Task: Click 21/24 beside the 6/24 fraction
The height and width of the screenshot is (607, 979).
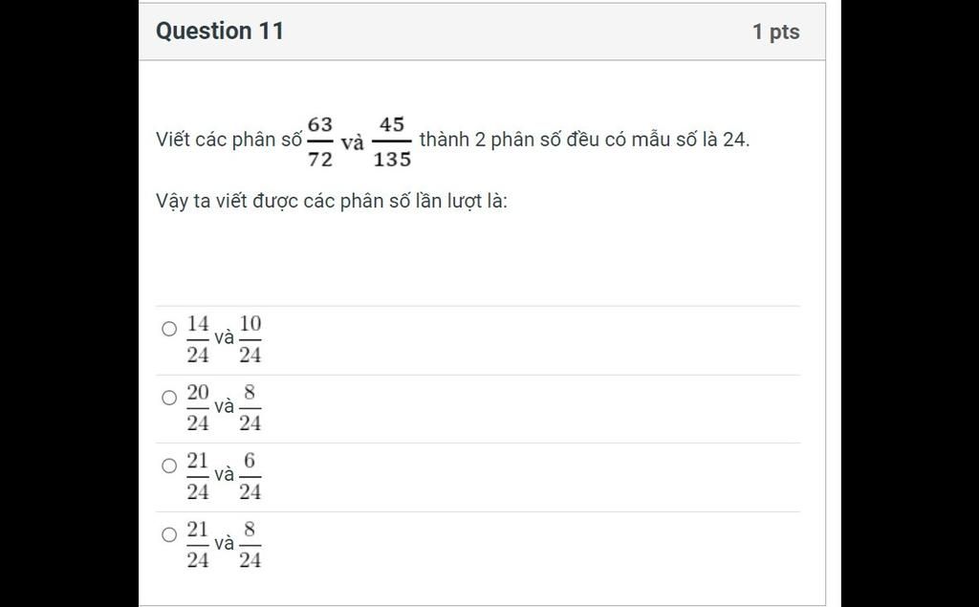Action: 198,476
